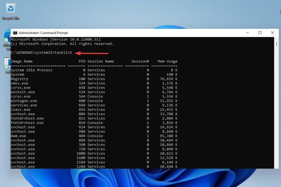Viewport: 281px width, 187px height.
Task: Click memory value '33,788 K'
Action: [x=169, y=114]
